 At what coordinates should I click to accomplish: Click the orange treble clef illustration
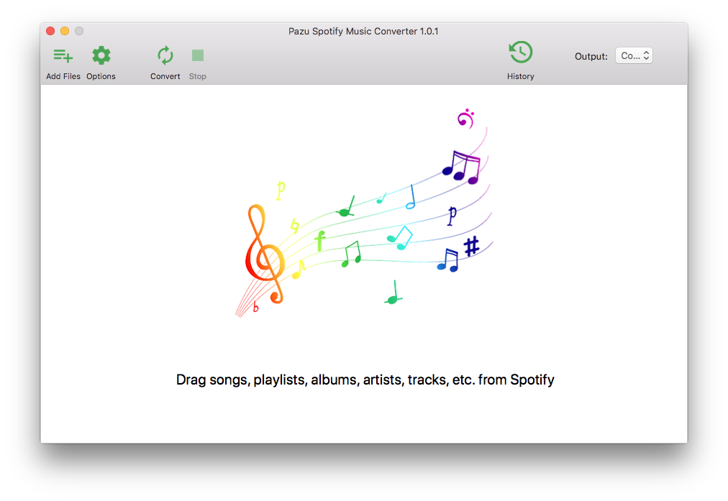coord(263,253)
